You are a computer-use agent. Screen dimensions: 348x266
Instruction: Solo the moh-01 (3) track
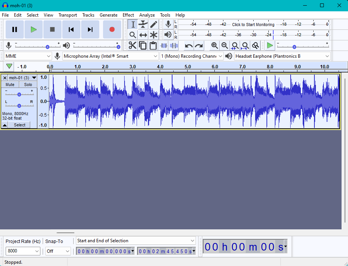click(x=28, y=85)
